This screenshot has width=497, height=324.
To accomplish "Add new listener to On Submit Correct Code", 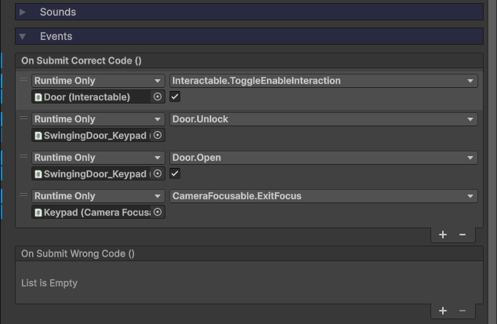I will coord(443,235).
